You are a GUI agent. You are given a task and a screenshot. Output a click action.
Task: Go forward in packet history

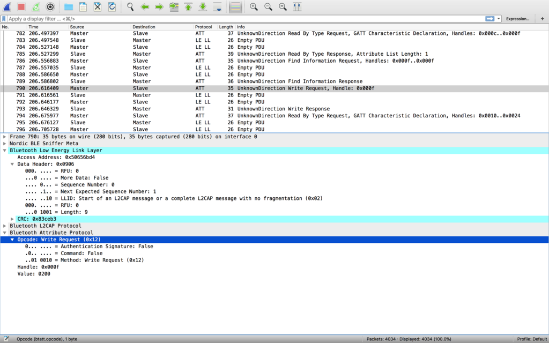pyautogui.click(x=159, y=6)
